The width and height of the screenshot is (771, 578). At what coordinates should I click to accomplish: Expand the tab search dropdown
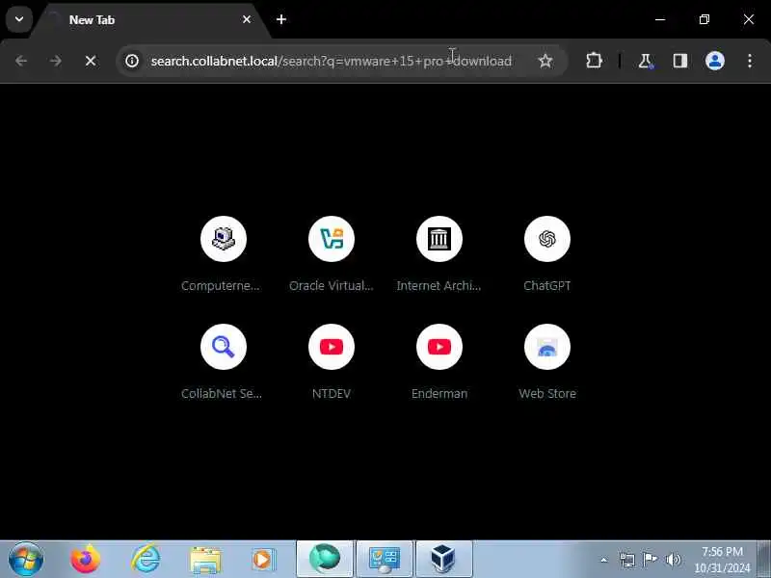coord(19,19)
